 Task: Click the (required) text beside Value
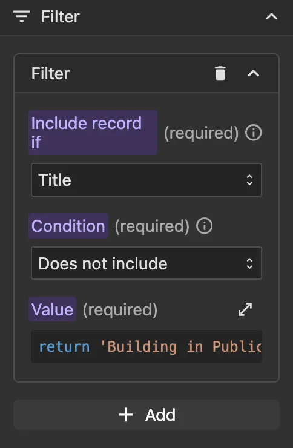[120, 310]
